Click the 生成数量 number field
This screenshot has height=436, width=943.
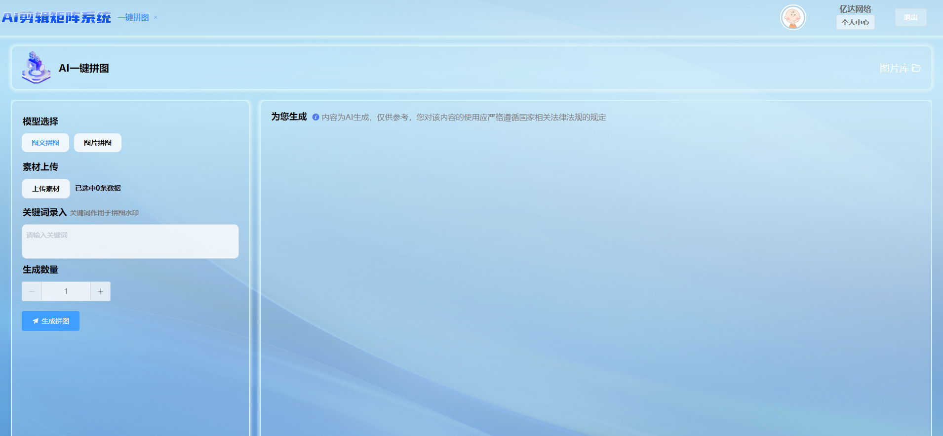66,291
